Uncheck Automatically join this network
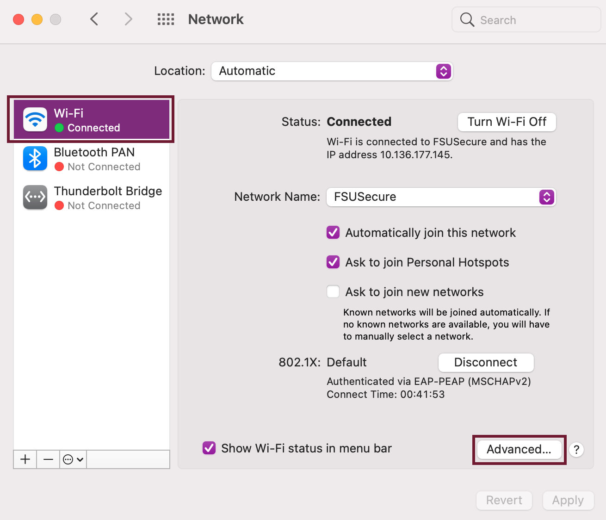 333,232
